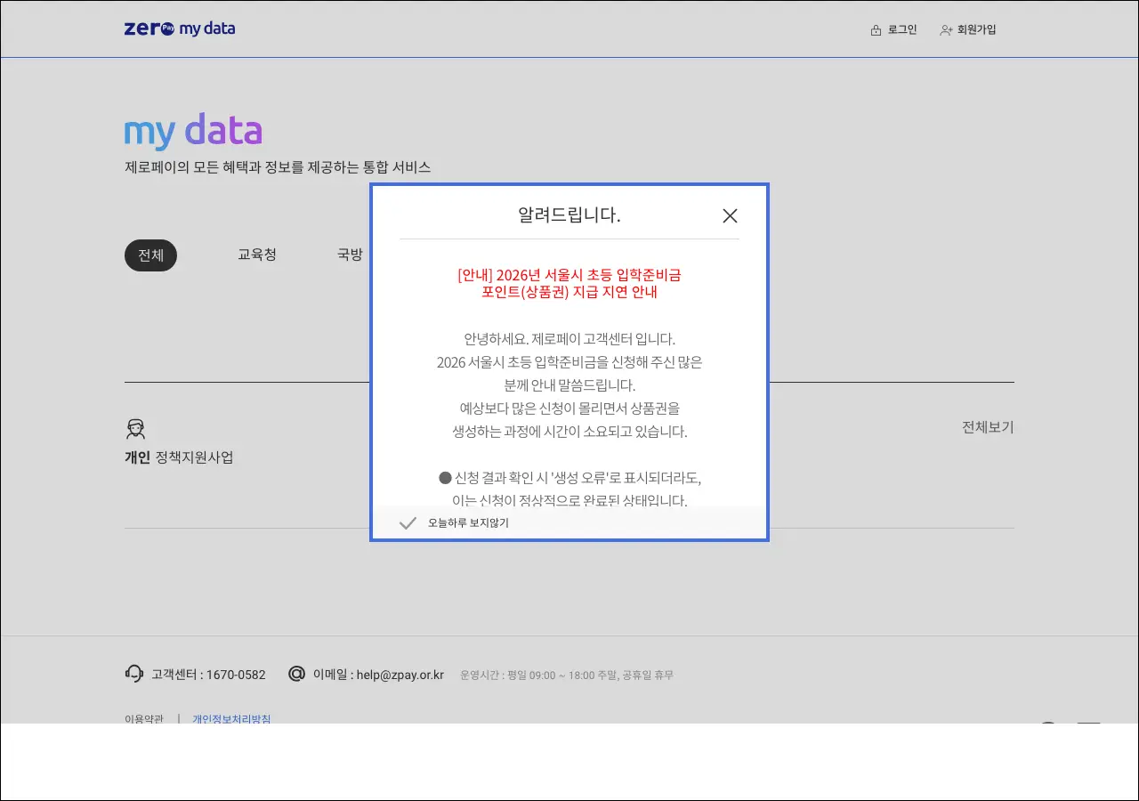Open the 개인정보처리방침 footer link
Screen dimensions: 1139x801
coord(231,718)
